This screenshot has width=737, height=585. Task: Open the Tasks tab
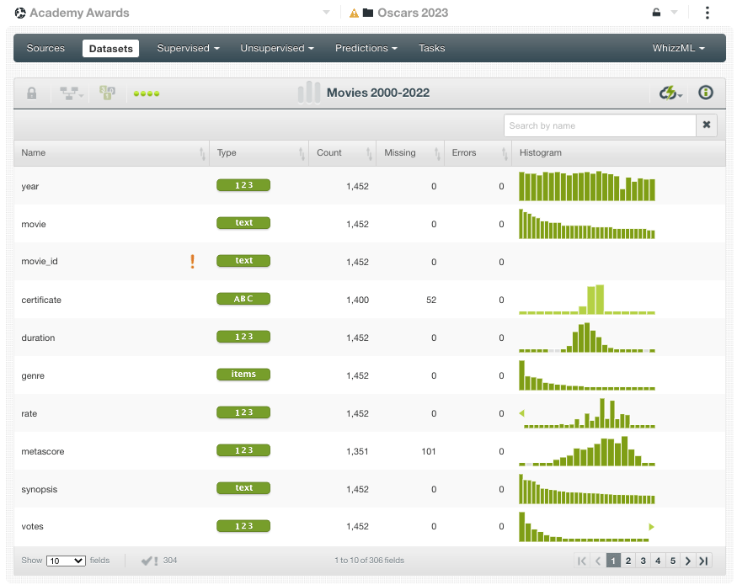[x=432, y=48]
